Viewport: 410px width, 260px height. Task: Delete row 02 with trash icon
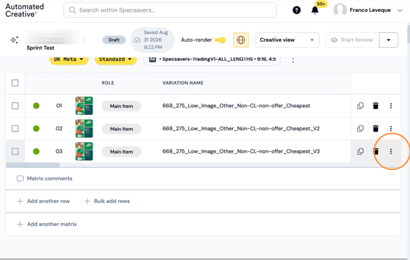pos(376,128)
